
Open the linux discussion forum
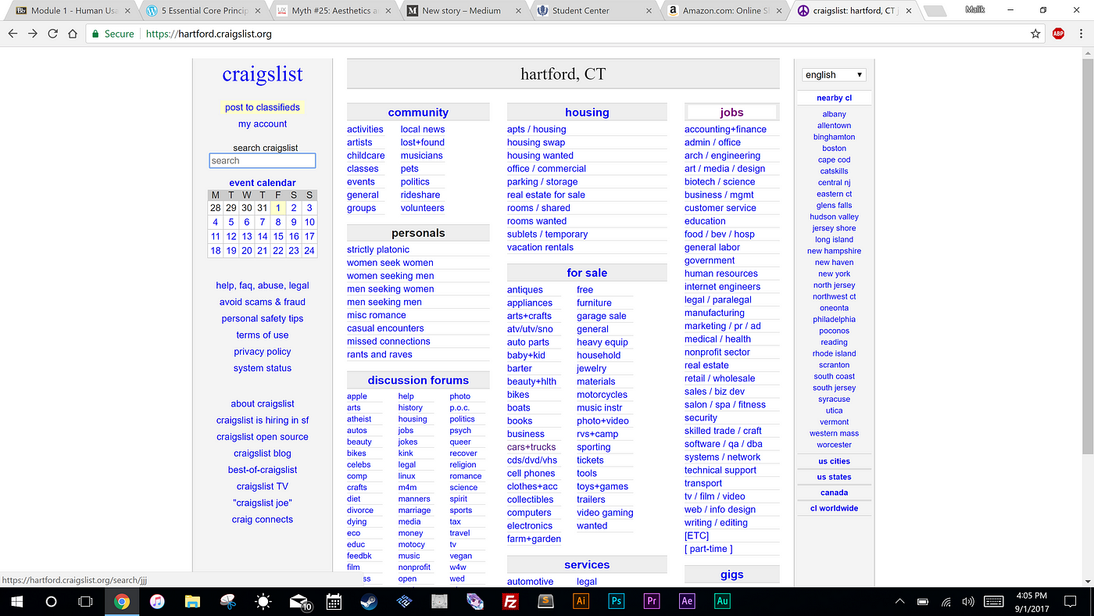point(406,476)
